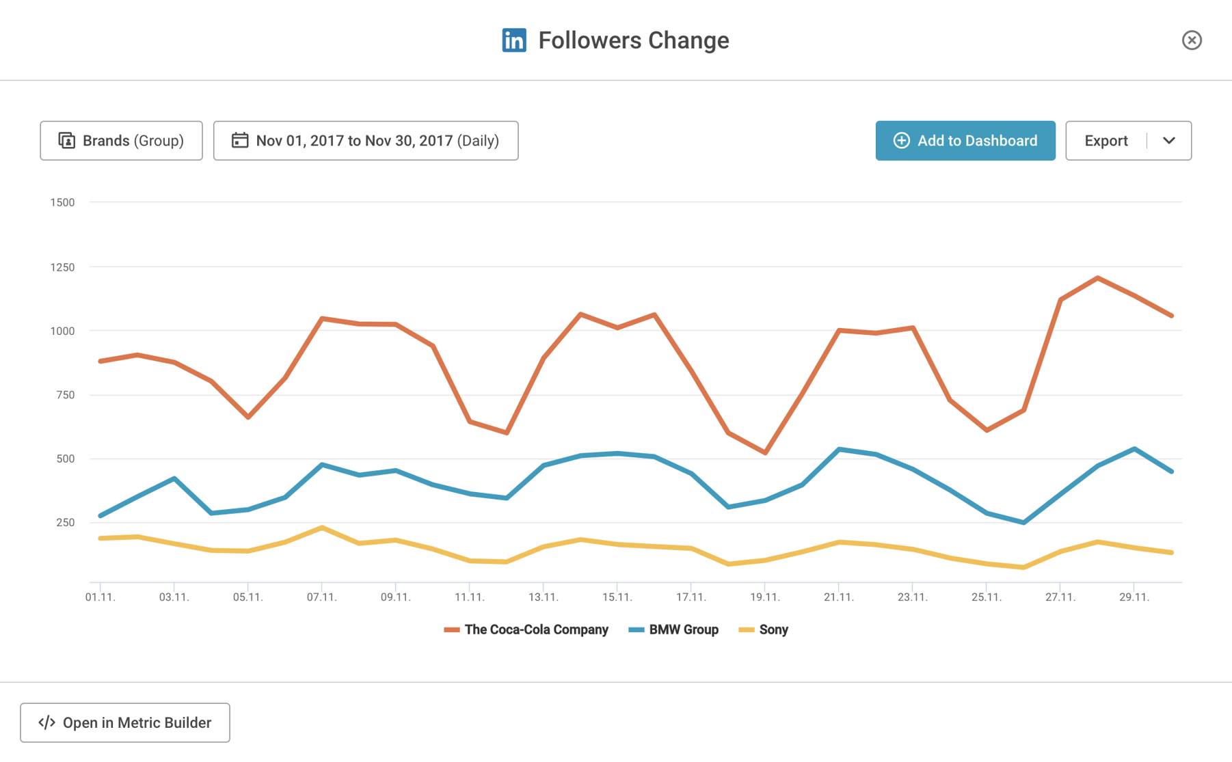Screen dimensions: 1232x762
Task: Click the close X icon at top right
Action: [x=1192, y=40]
